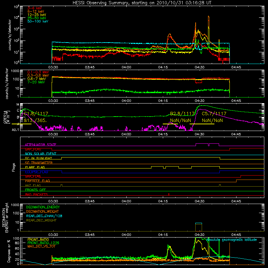Click the 04:00 tick of the top panel
The image size is (268, 268).
(127, 67)
